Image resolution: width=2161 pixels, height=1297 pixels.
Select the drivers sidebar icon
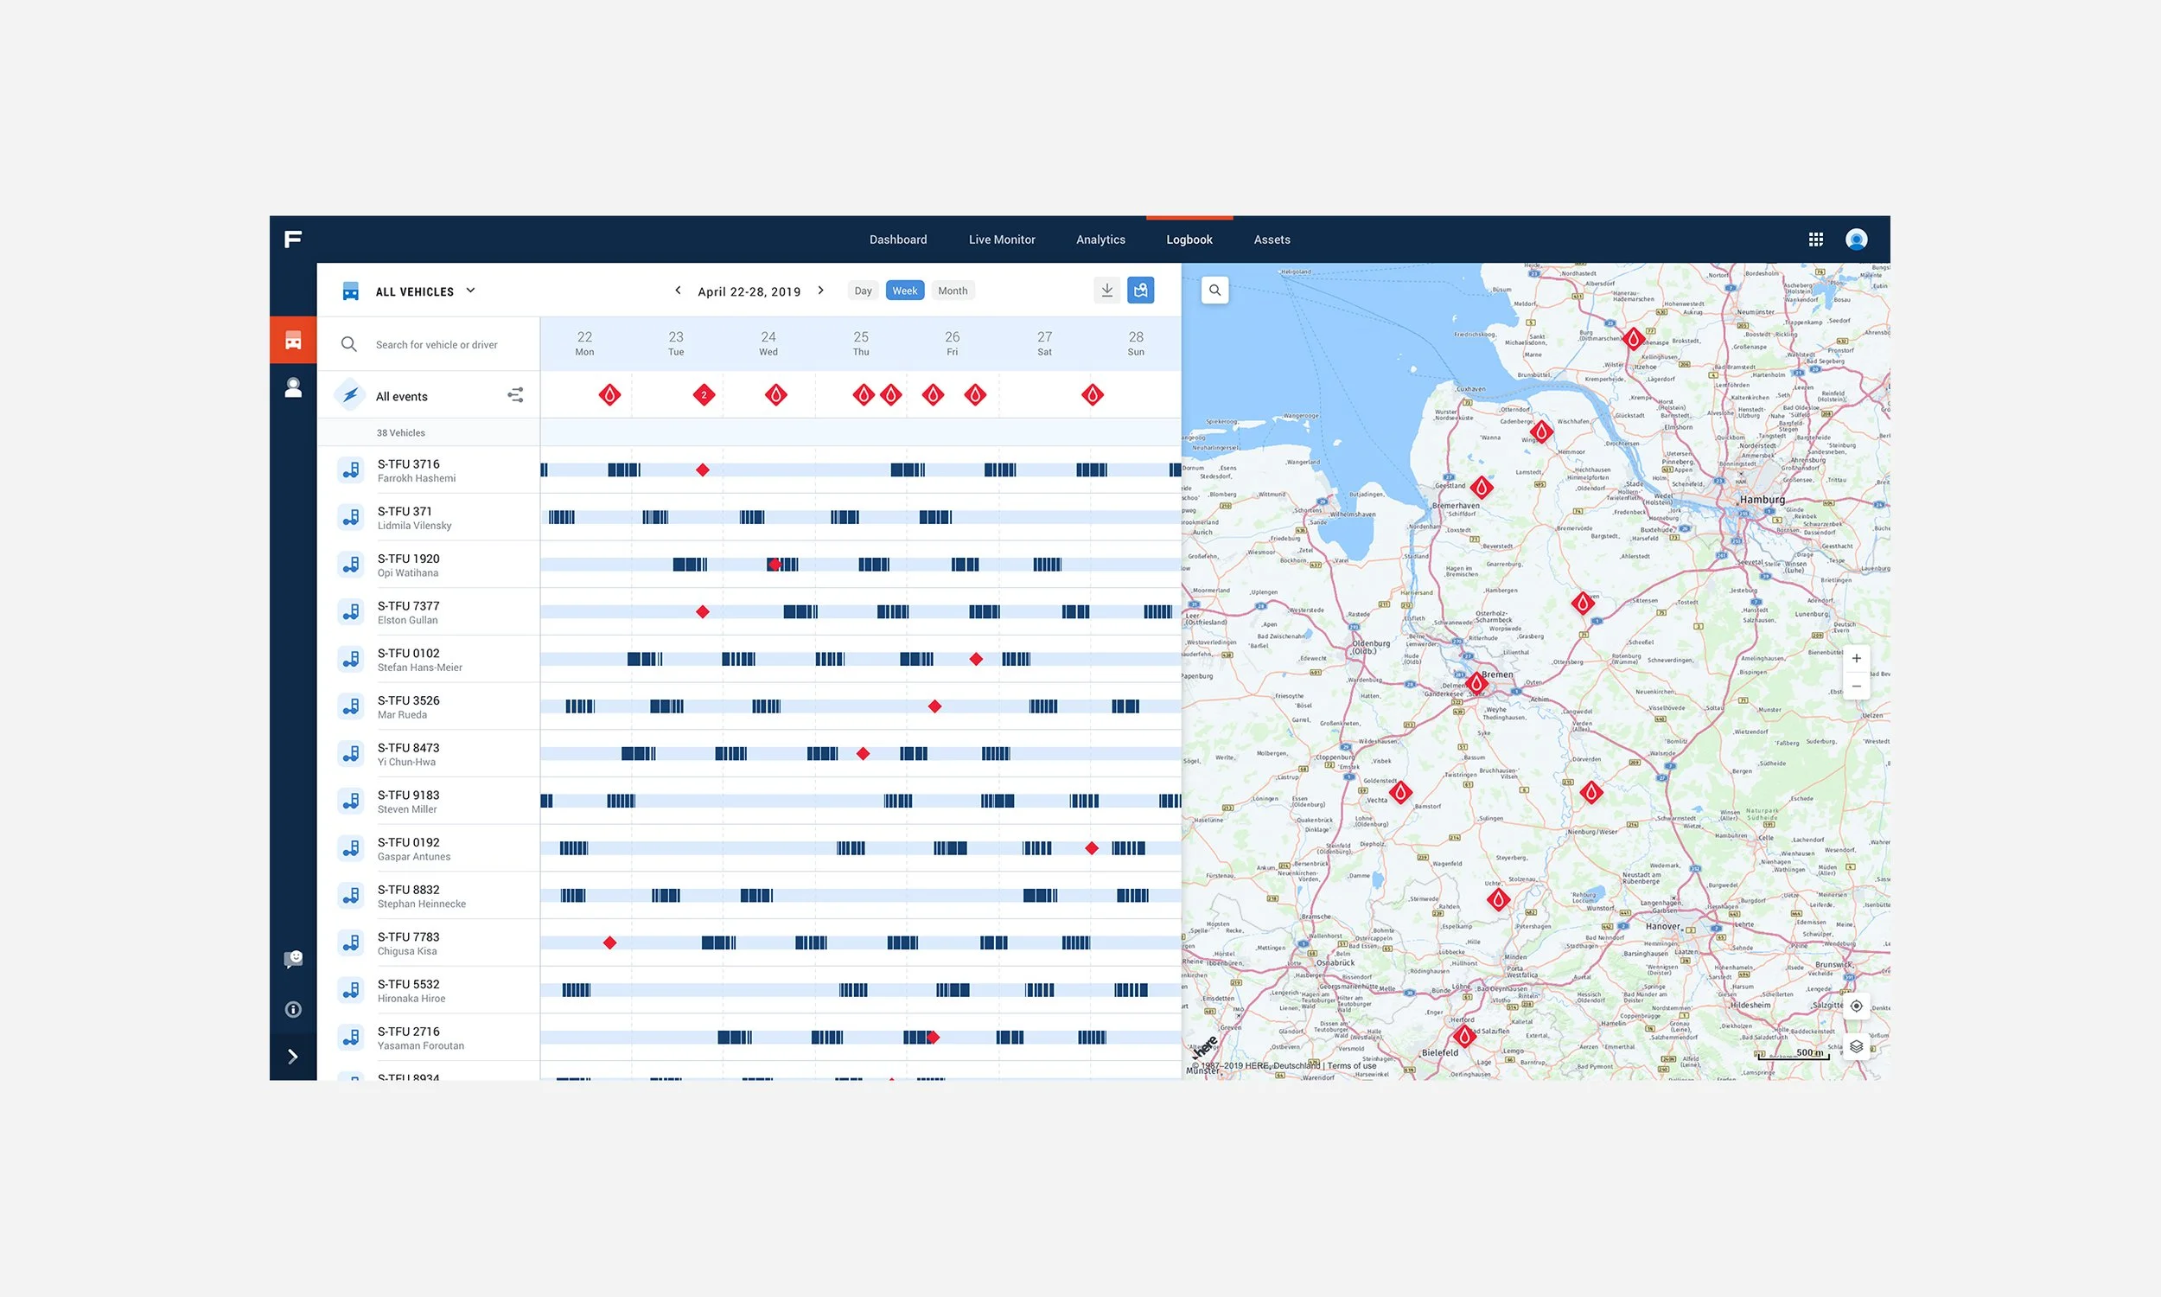[294, 387]
